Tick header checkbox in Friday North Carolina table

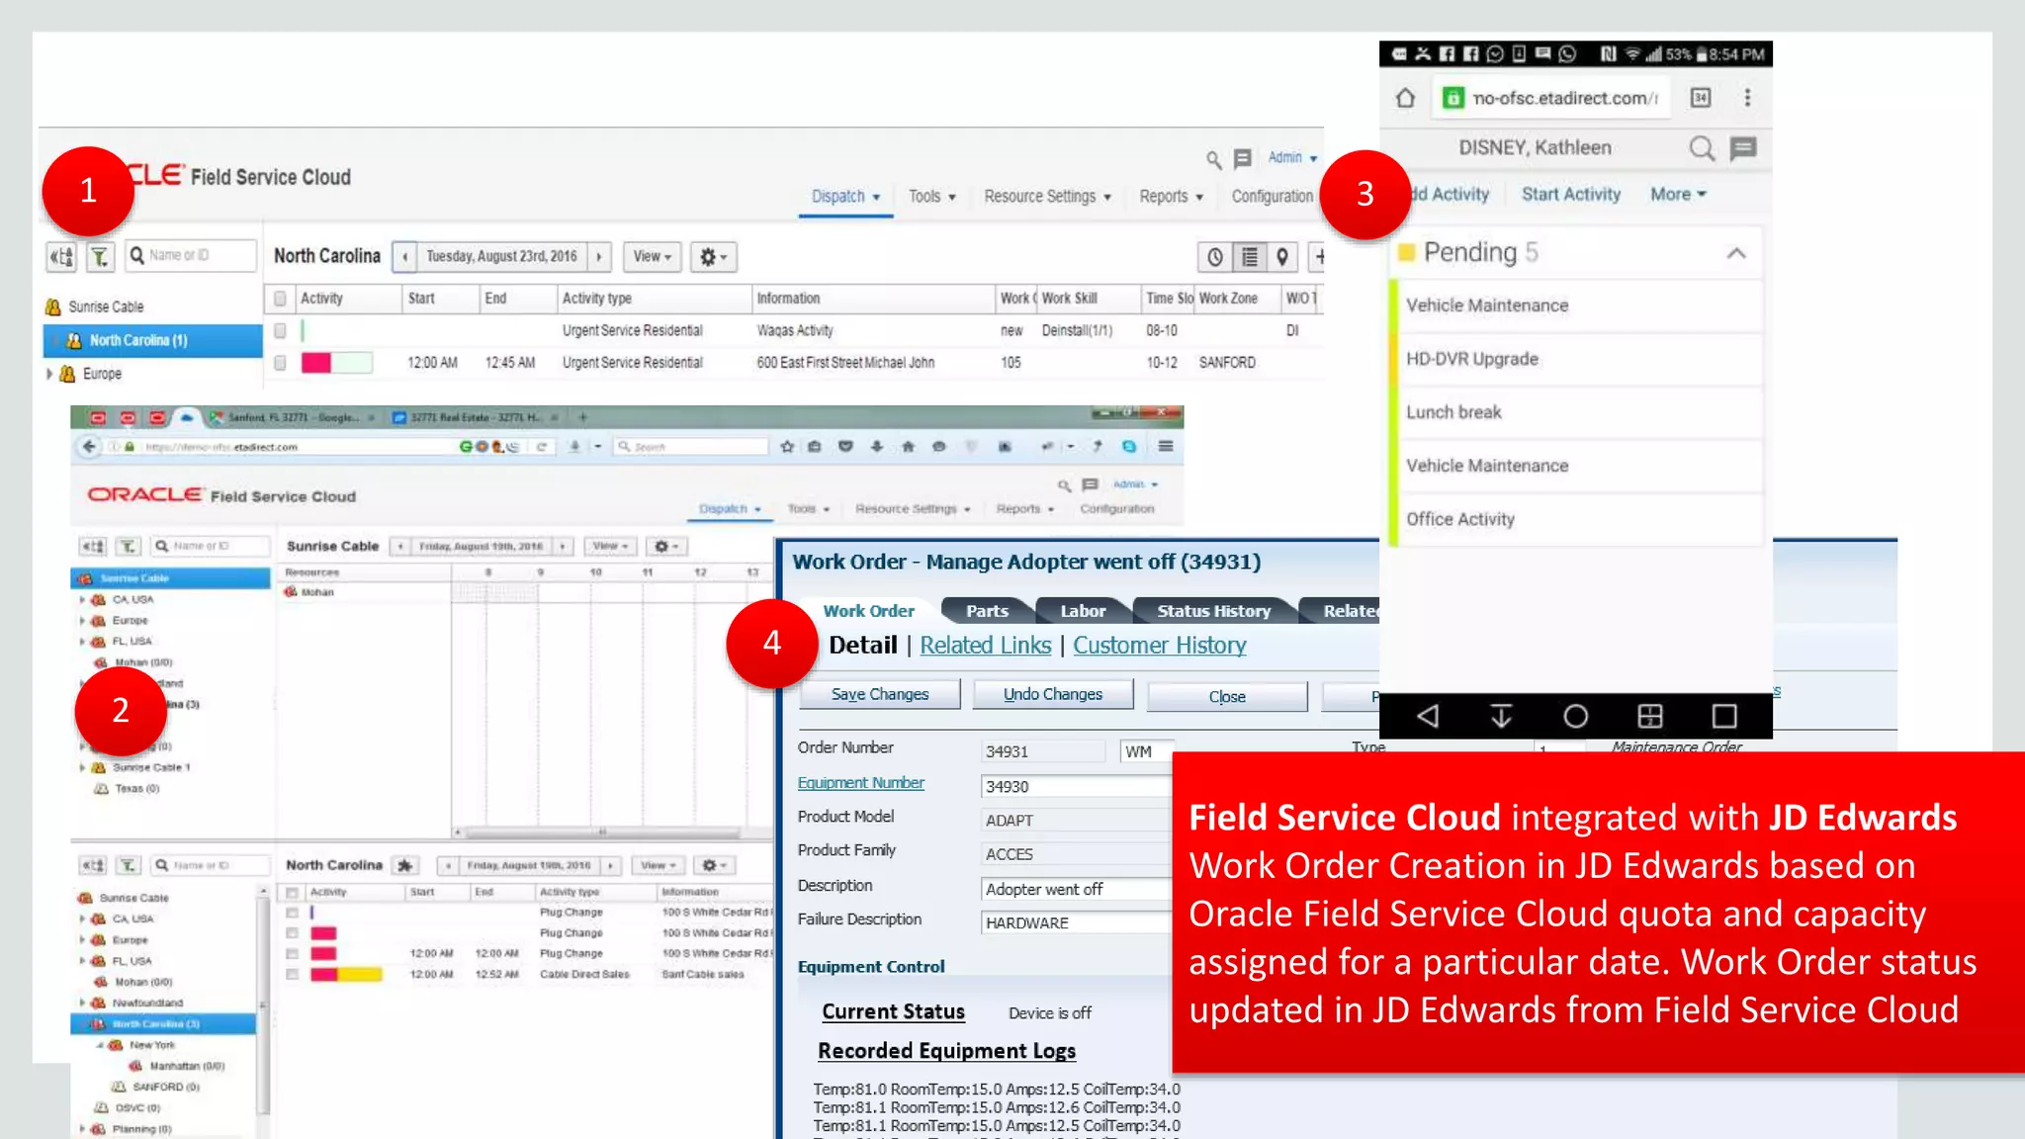coord(292,892)
